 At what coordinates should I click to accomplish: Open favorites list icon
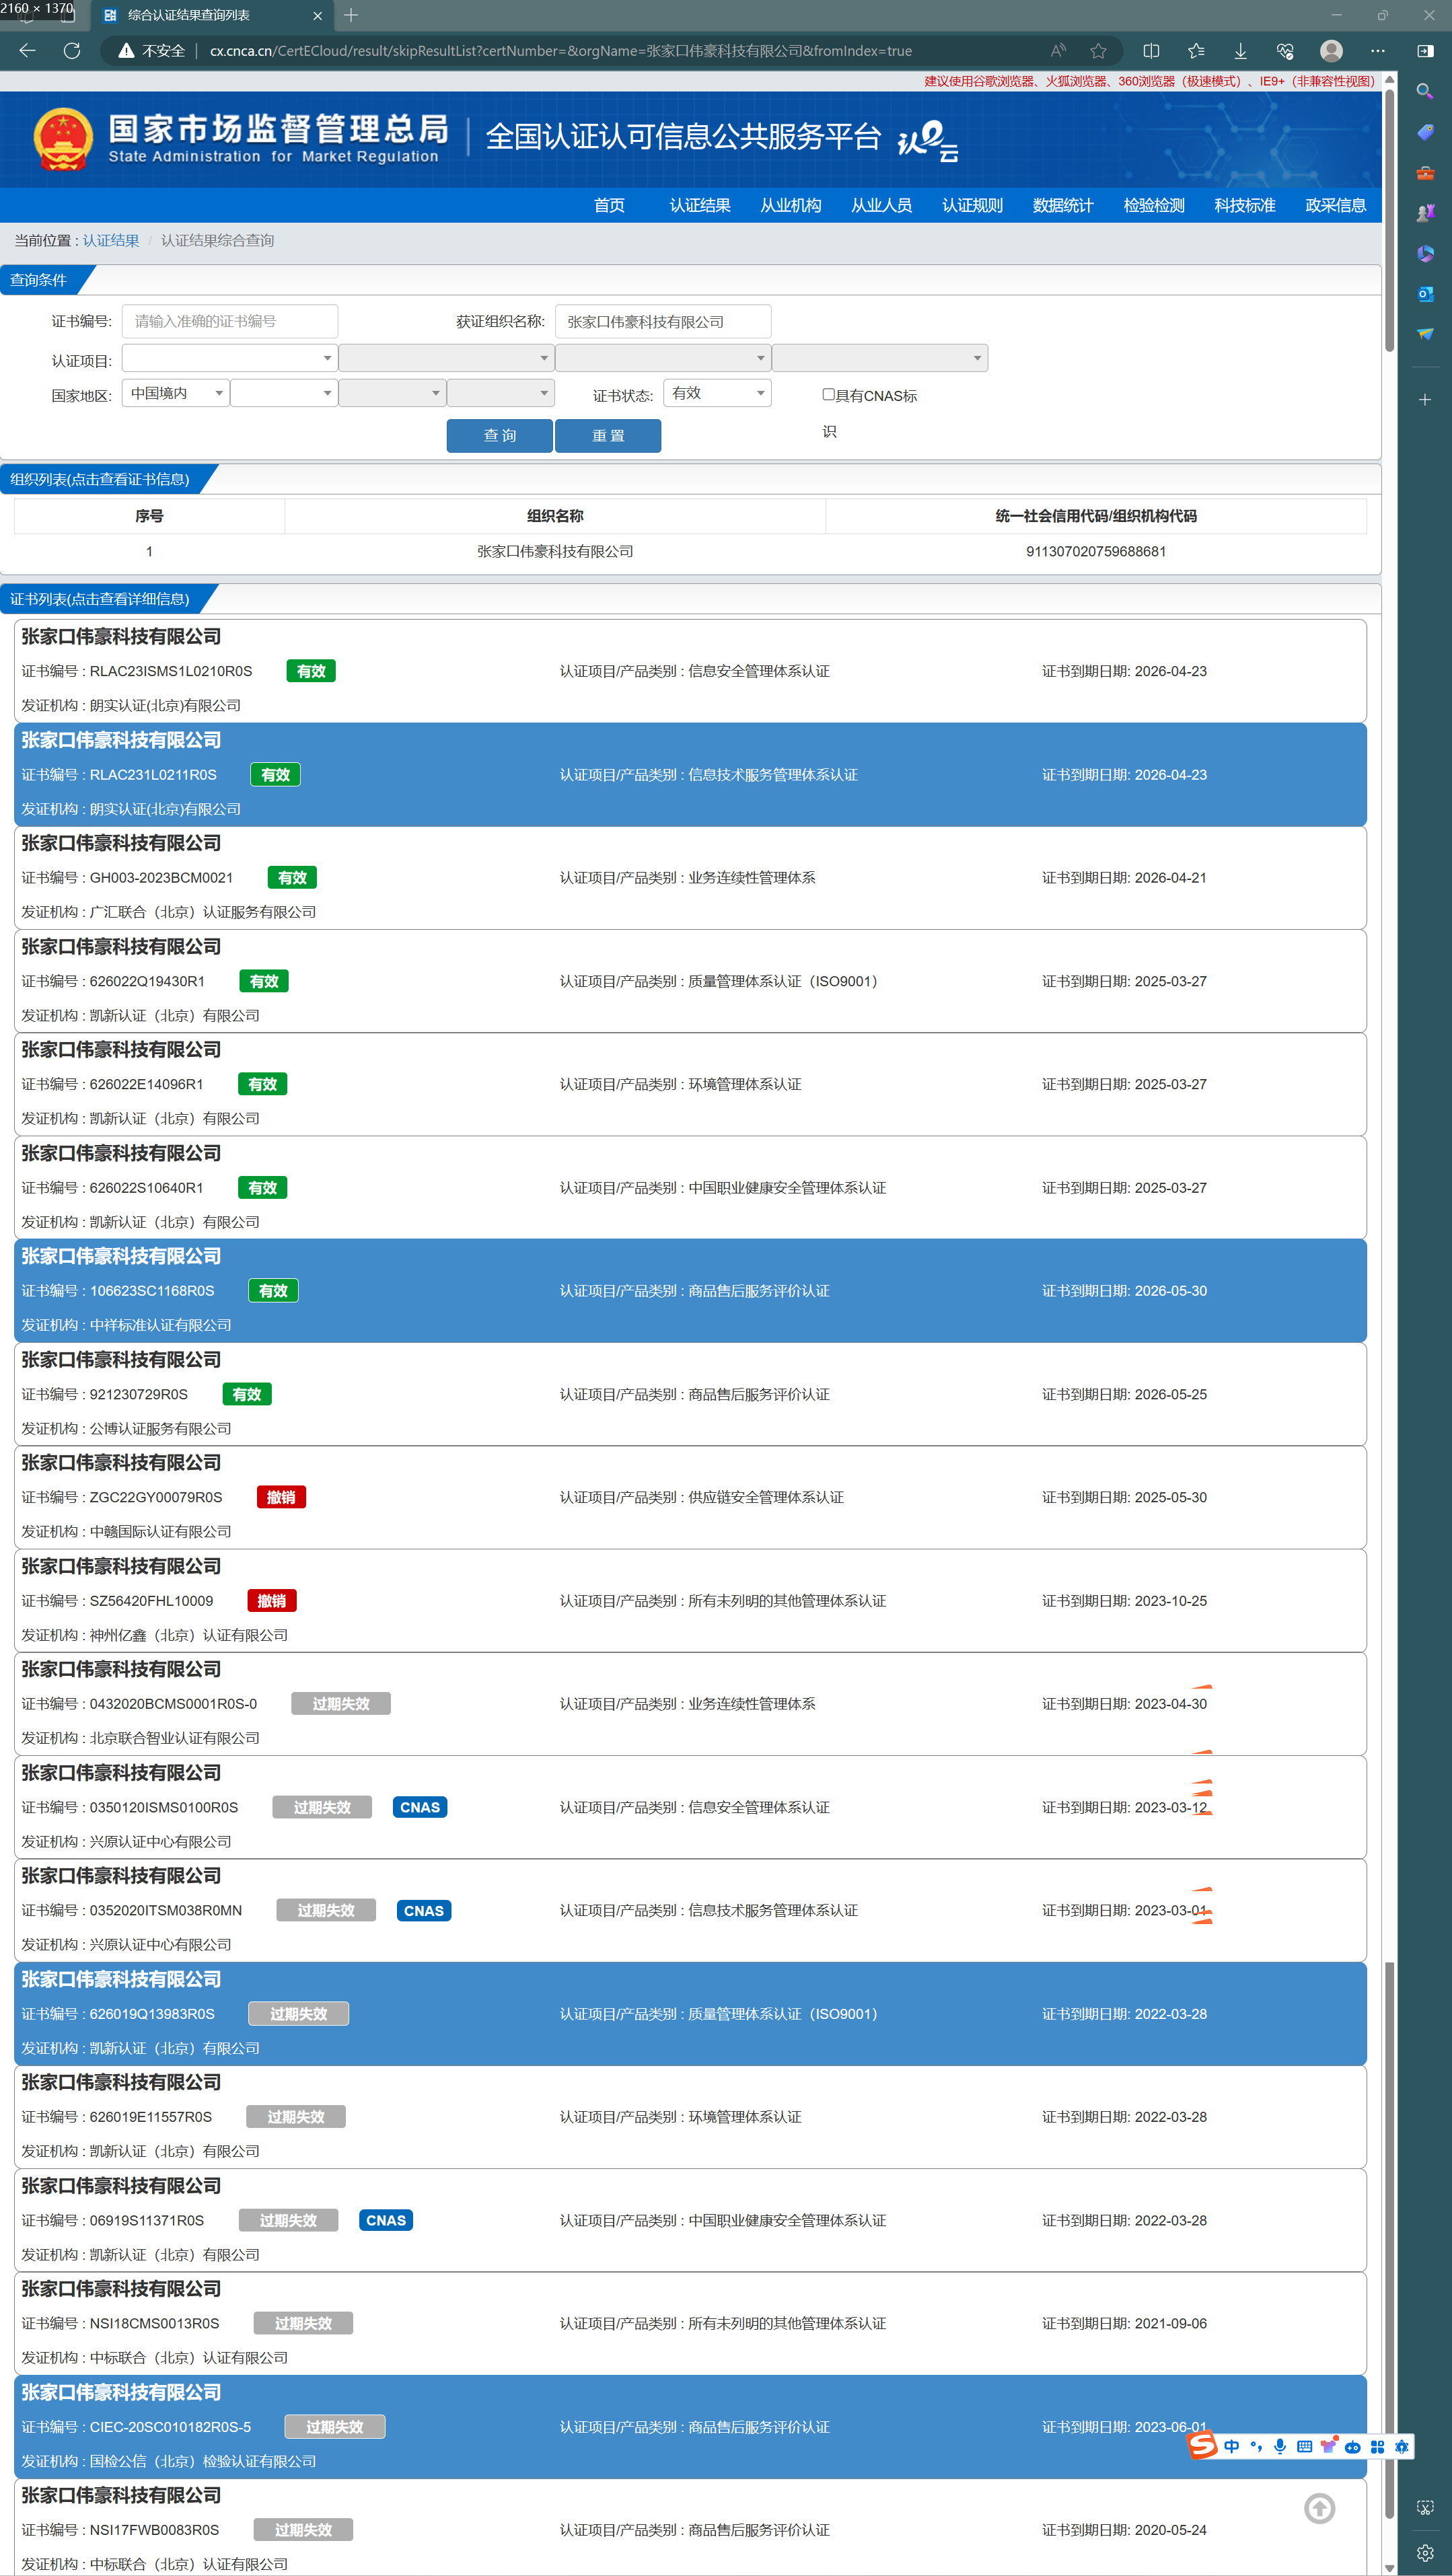(x=1196, y=51)
